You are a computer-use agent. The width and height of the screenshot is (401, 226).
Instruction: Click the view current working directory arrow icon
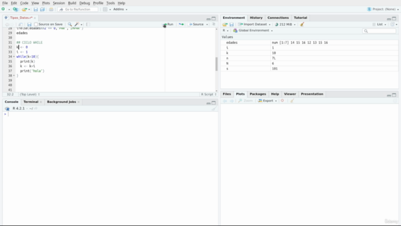coord(36,109)
